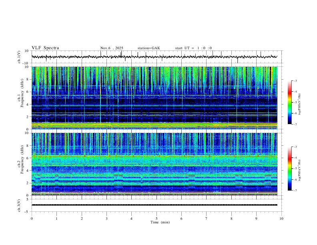Screen dimensions: 317x245
Task: Click the "-3" tick on ch.2 colorbar
Action: tap(295, 147)
